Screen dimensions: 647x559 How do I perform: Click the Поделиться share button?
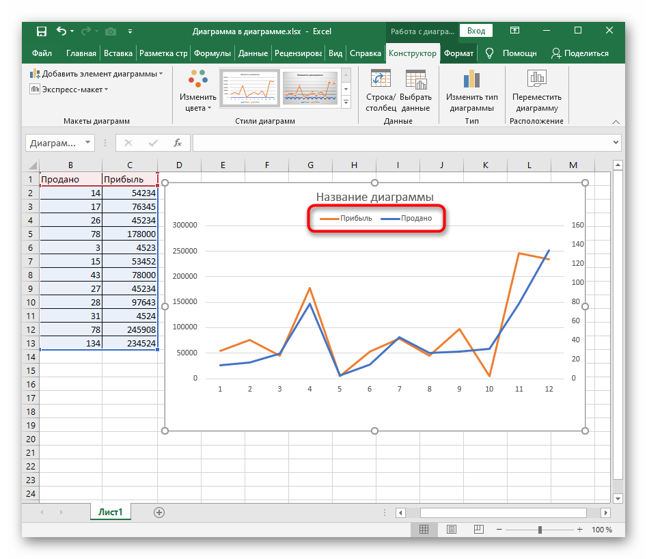click(579, 53)
